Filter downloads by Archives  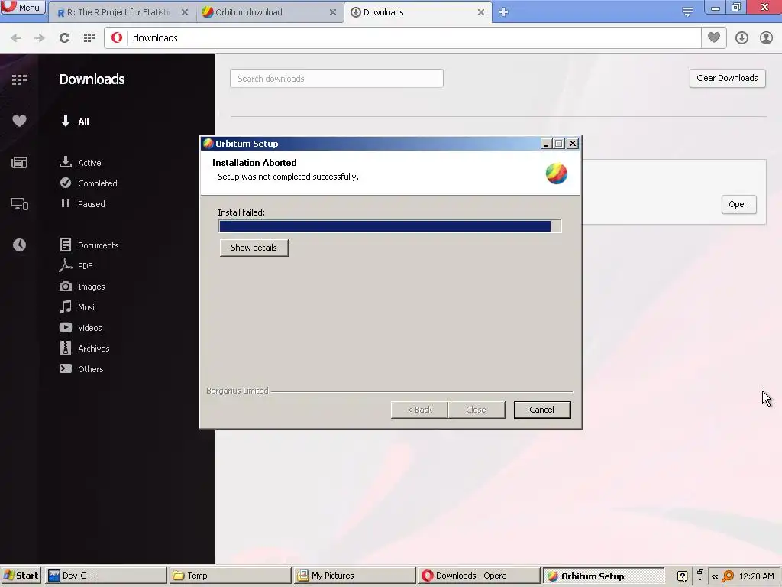(x=84, y=349)
